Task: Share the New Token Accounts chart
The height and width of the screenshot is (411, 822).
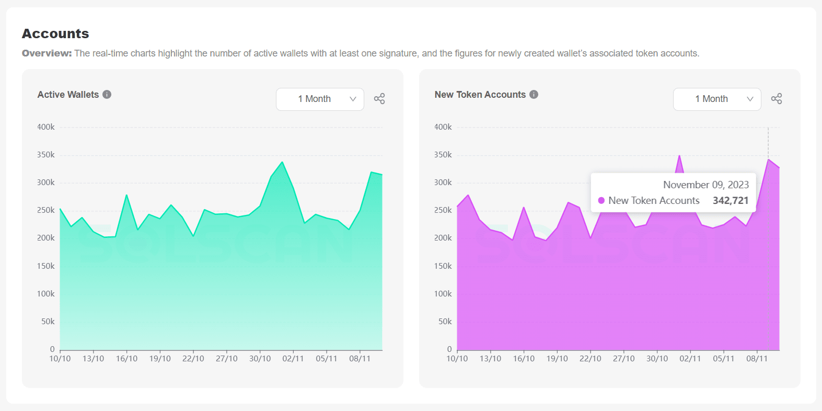Action: [x=777, y=99]
